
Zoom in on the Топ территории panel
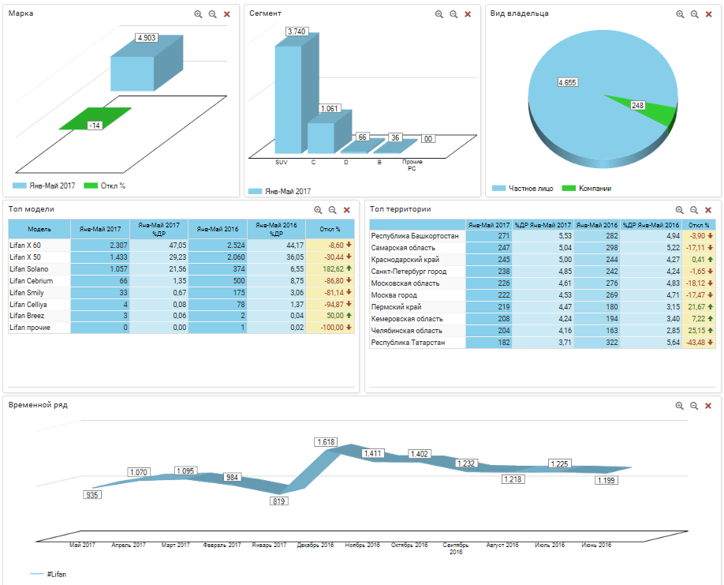(x=680, y=210)
